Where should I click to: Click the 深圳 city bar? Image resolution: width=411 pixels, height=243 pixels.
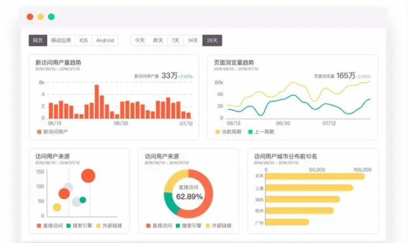[303, 199]
